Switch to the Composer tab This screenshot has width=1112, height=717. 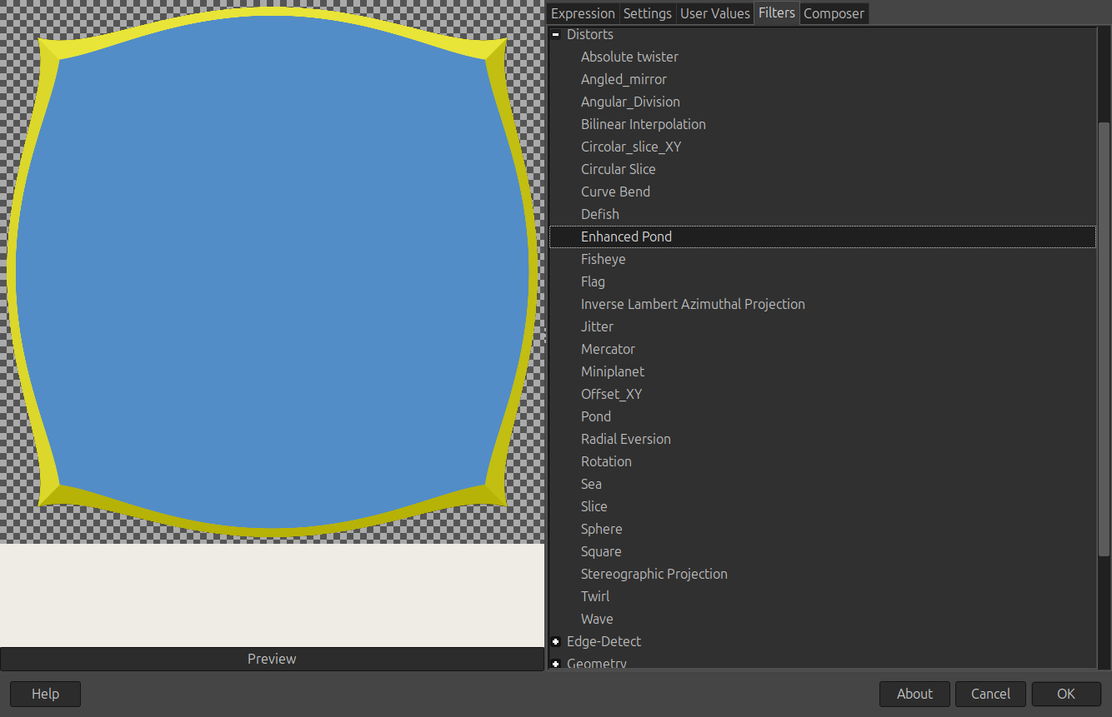[x=834, y=13]
